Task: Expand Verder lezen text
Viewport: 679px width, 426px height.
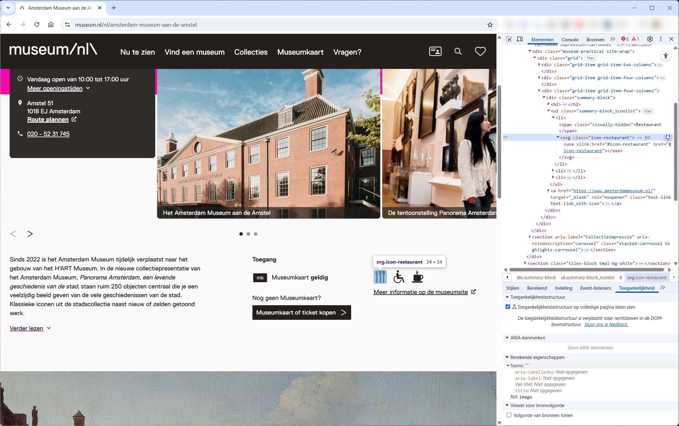Action: click(x=30, y=328)
